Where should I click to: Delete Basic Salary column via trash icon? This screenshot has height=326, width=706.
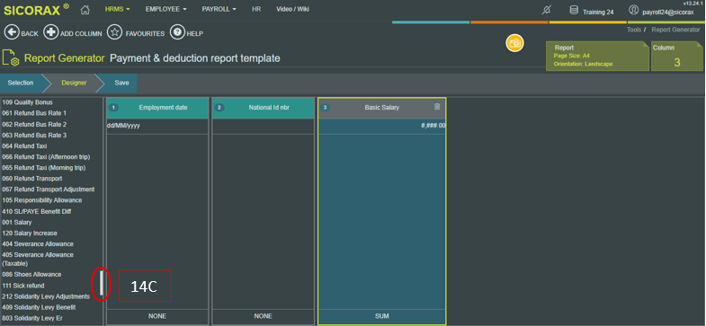437,107
